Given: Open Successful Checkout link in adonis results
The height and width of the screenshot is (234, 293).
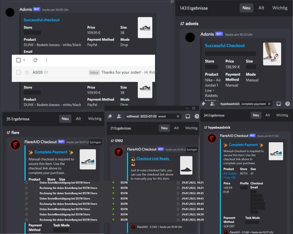Looking at the screenshot, I should coord(224,46).
